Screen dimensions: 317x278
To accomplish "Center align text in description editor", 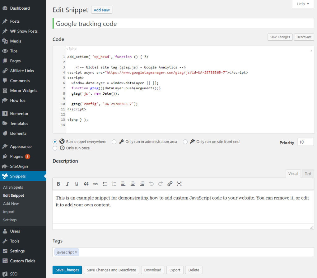I will pos(132,184).
